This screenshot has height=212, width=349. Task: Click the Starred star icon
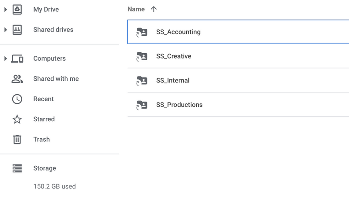pos(17,119)
